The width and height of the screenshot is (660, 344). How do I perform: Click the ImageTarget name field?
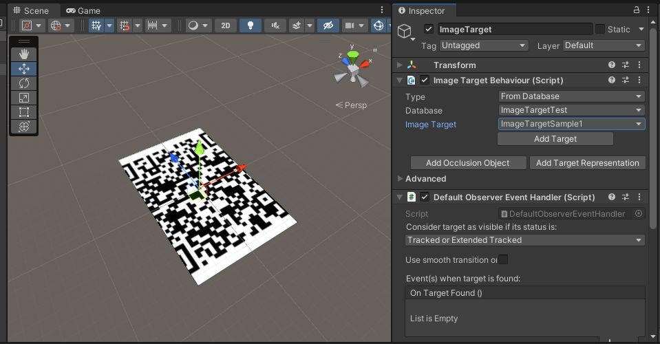pos(515,29)
